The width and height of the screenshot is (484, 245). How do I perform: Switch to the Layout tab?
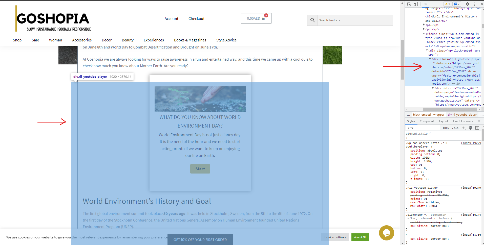coord(444,121)
